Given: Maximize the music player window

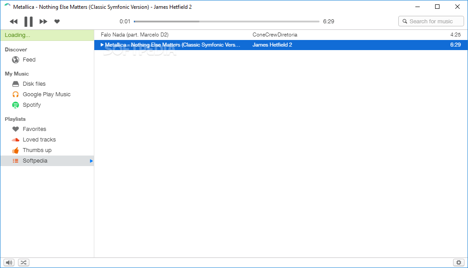Looking at the screenshot, I should point(437,7).
